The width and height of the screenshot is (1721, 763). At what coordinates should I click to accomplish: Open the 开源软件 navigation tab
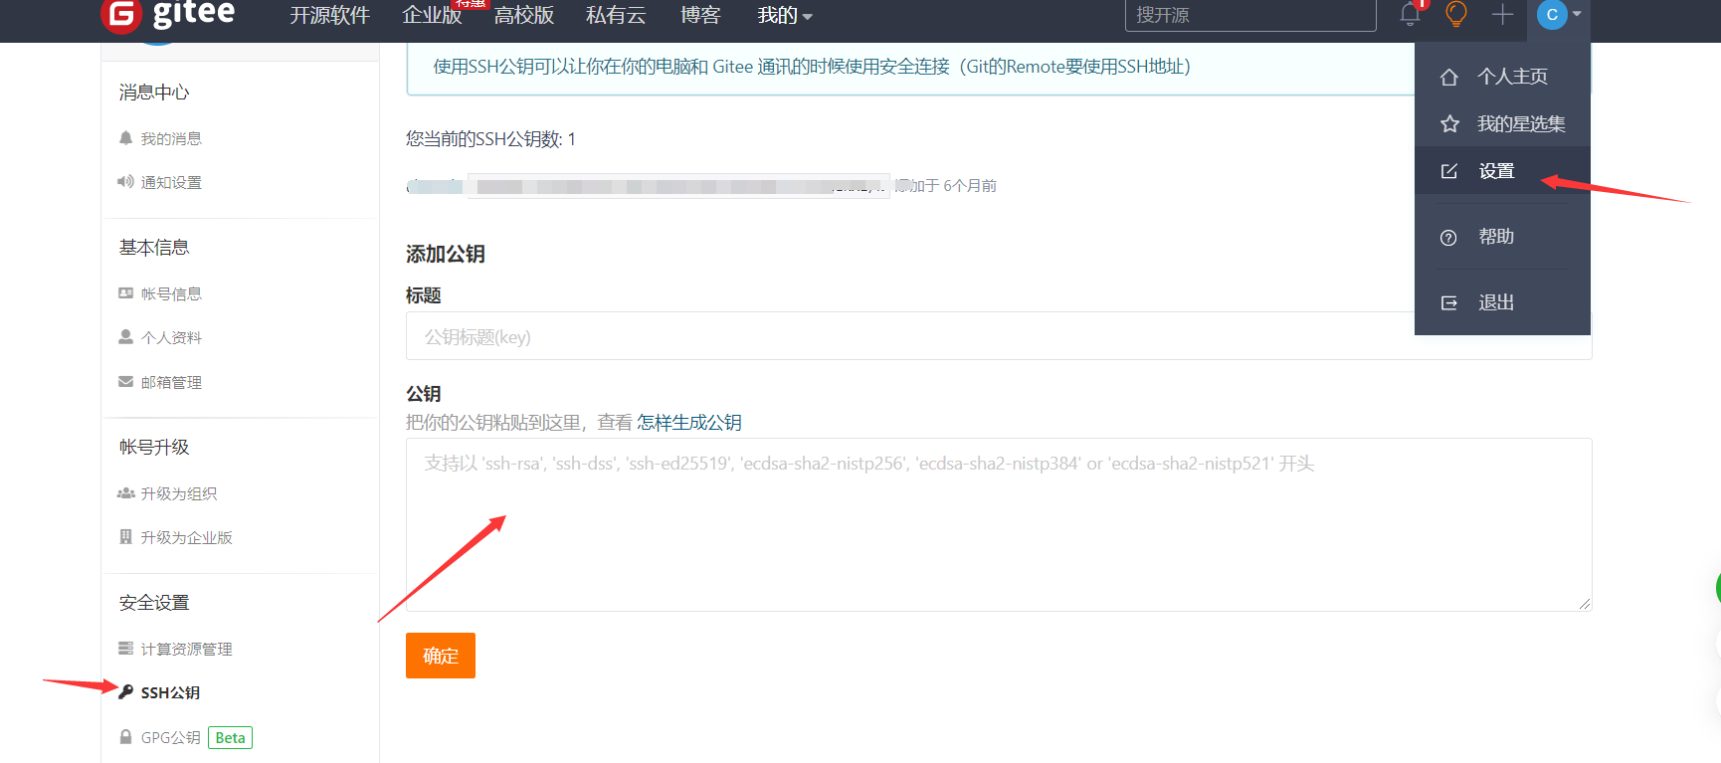click(329, 15)
